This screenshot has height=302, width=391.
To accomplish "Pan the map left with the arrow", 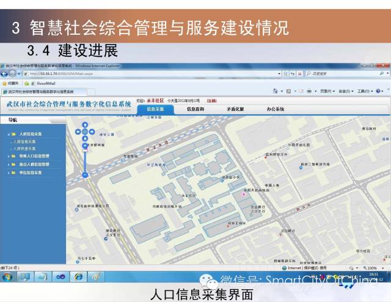I will click(x=78, y=132).
